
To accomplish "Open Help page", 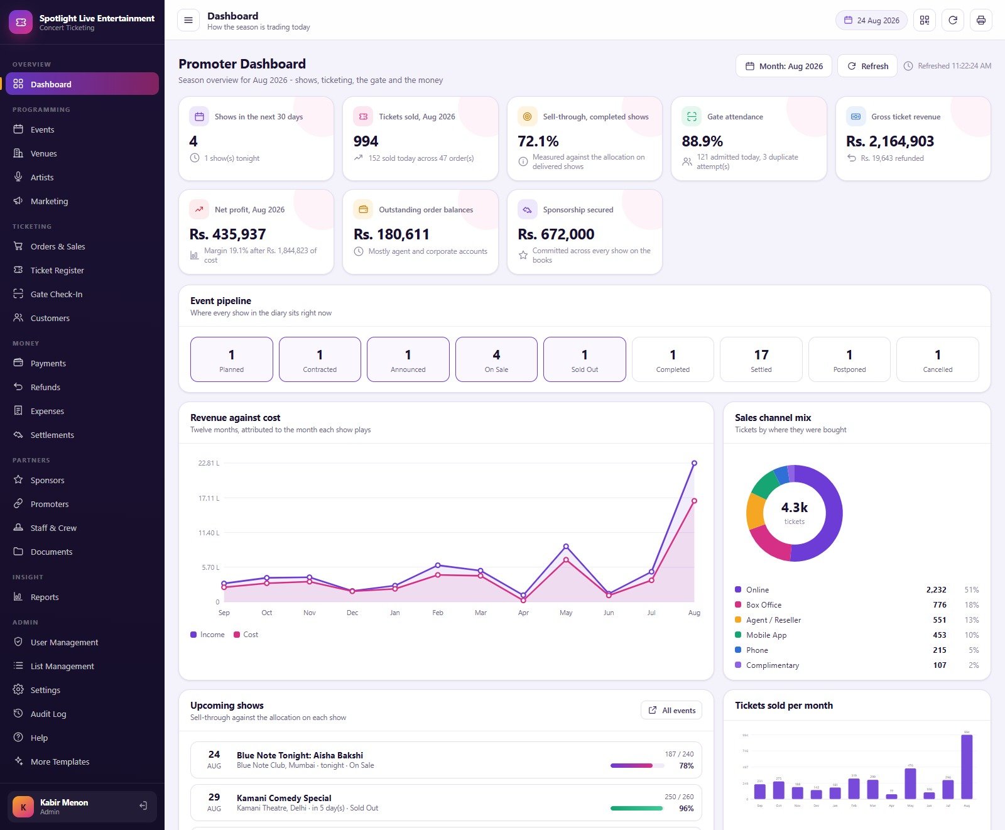I will (82, 738).
